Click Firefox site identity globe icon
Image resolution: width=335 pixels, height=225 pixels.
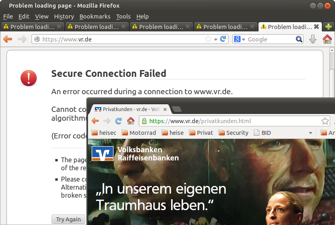coord(37,39)
